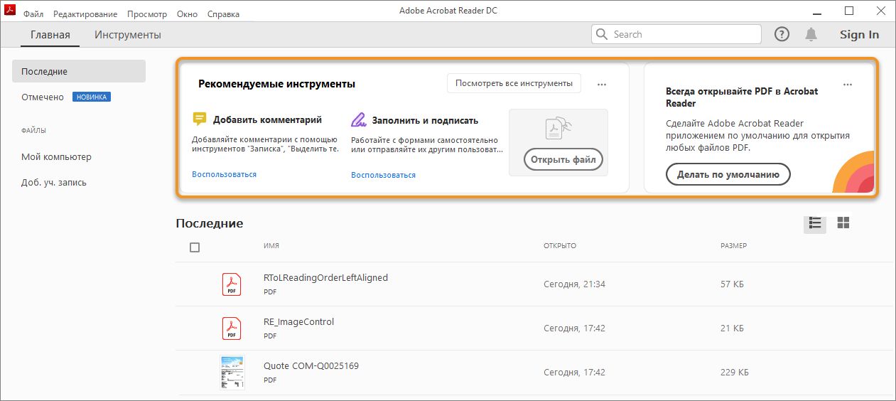Click the Заполнить и подписать tool title
The width and height of the screenshot is (896, 401).
425,120
